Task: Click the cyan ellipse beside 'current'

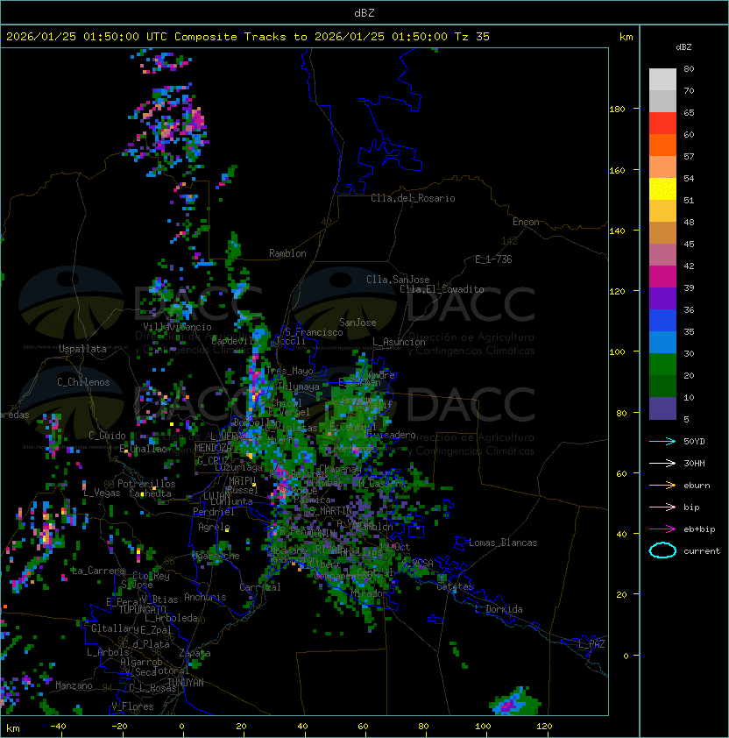Action: 662,550
